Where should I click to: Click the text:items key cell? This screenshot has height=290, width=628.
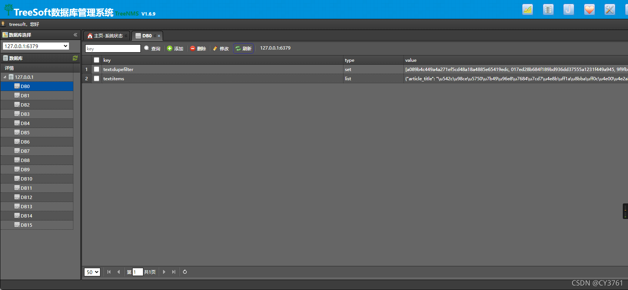coord(222,78)
